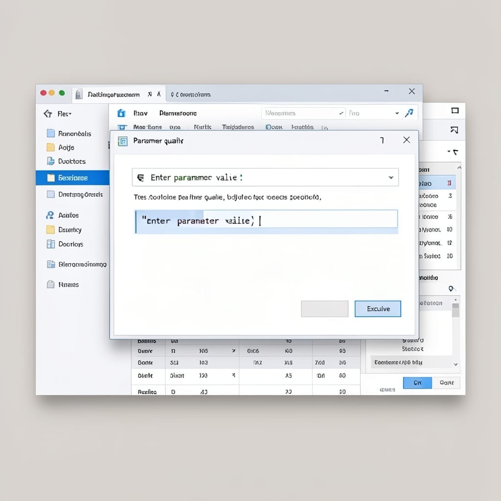Click the square icon in the back window
Image resolution: width=501 pixels, height=501 pixels.
point(455,111)
